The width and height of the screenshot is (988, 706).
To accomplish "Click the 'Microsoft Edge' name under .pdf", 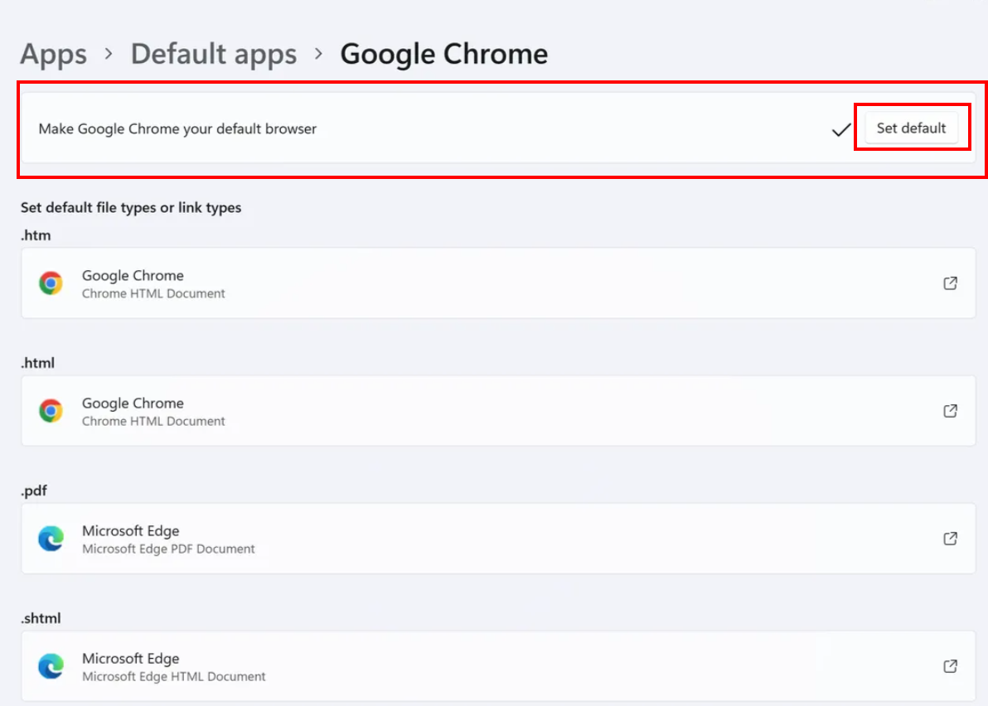I will [130, 531].
